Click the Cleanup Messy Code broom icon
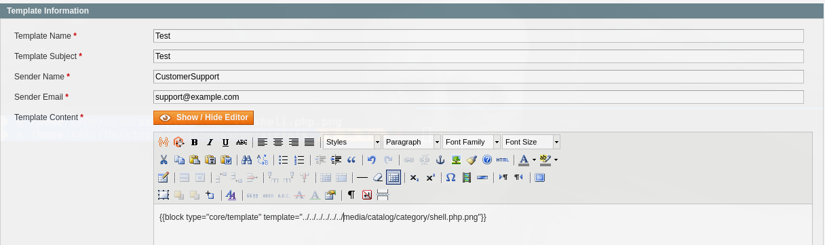Viewport: 825px width, 245px height. 472,160
